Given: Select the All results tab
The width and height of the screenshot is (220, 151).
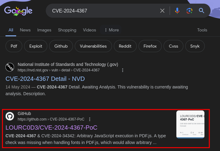Looking at the screenshot, I should [x=11, y=30].
